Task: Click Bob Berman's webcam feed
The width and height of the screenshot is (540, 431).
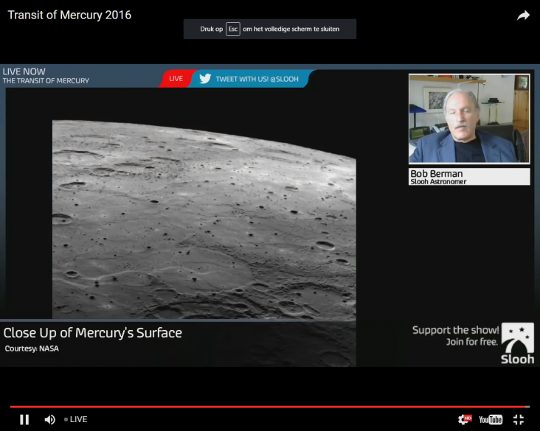Action: pos(468,118)
